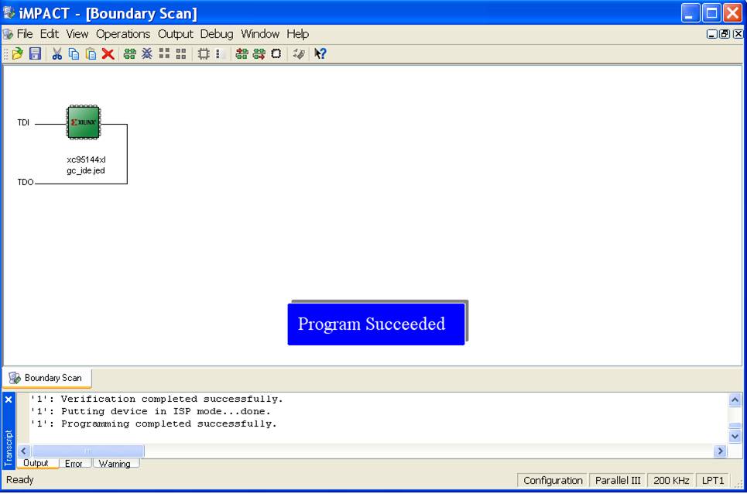Click the transcript horizontal scrollbar thumb

(87, 451)
